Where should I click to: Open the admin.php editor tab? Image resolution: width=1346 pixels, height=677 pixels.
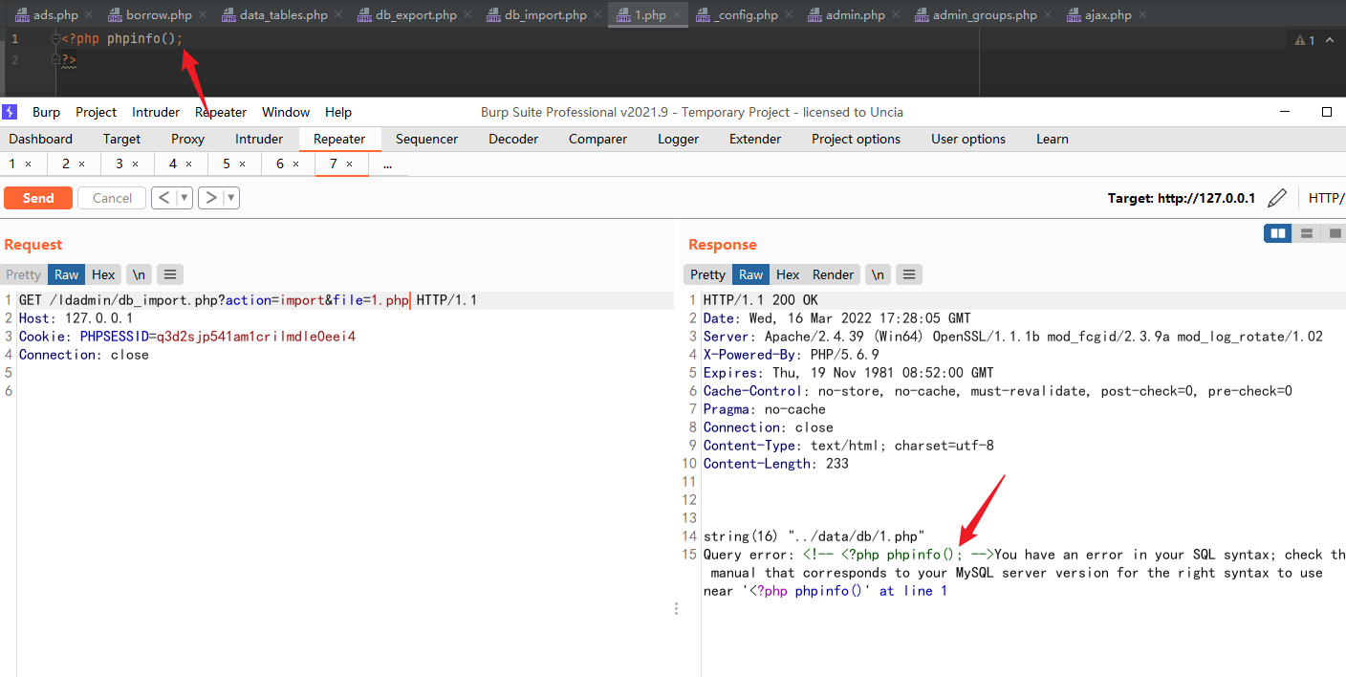[856, 15]
